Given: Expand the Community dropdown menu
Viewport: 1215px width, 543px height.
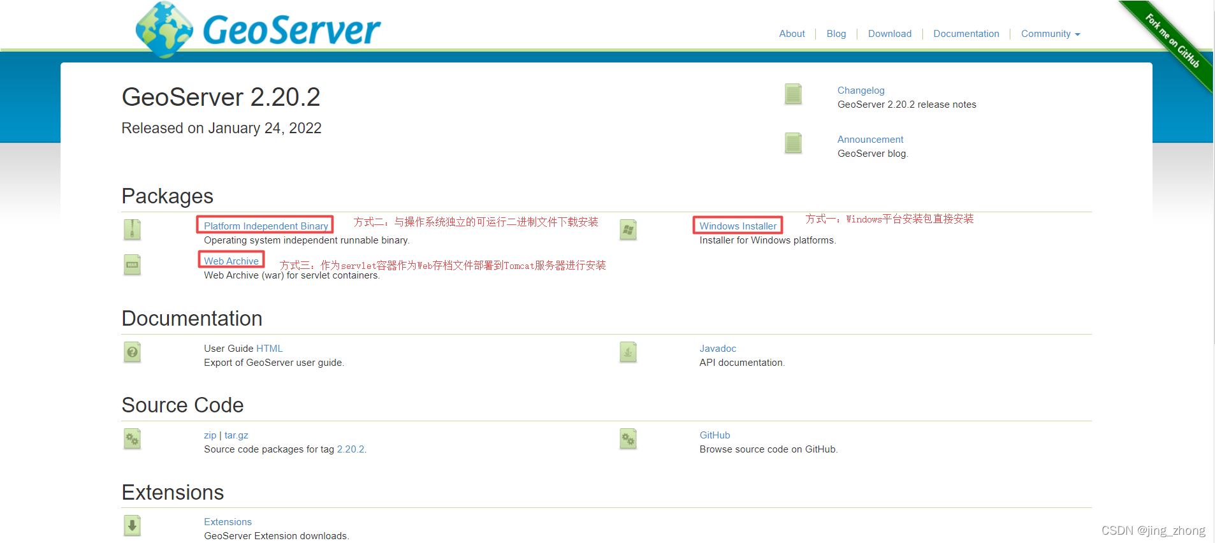Looking at the screenshot, I should click(1050, 34).
